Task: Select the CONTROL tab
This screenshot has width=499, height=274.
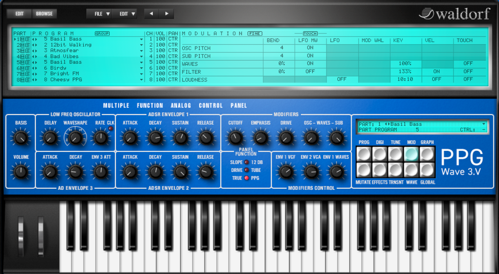Action: pyautogui.click(x=210, y=105)
